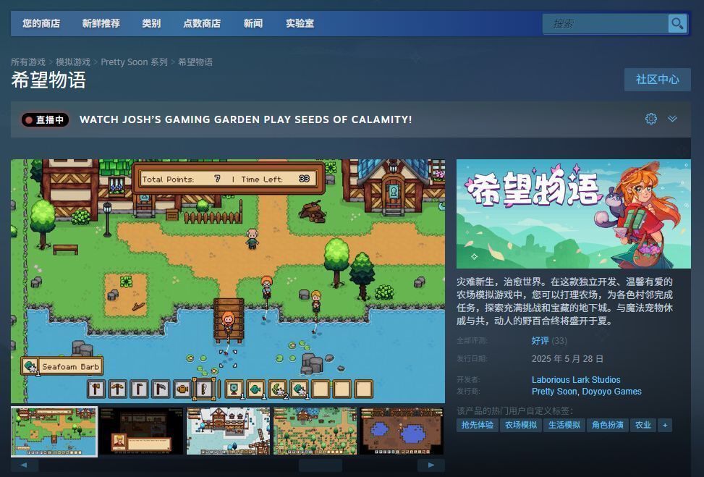The height and width of the screenshot is (477, 704).
Task: Open the 类别 menu
Action: (151, 23)
